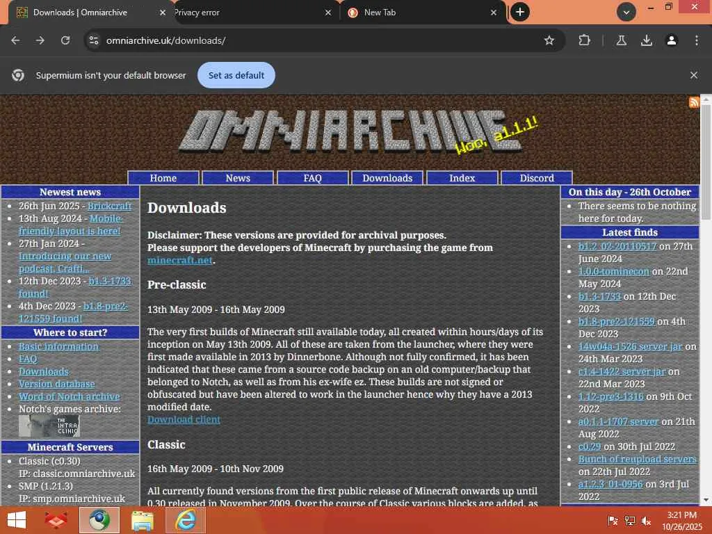The width and height of the screenshot is (712, 534).
Task: Expand the tab search dropdown arrow
Action: click(626, 13)
